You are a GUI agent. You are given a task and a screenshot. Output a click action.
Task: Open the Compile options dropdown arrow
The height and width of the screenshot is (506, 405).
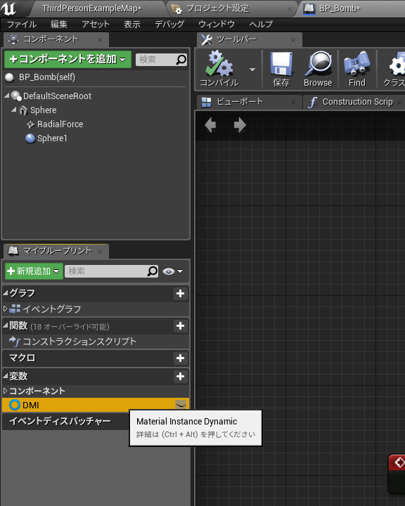252,70
